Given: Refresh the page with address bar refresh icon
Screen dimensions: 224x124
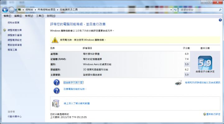Looking at the screenshot, I should 175,10.
